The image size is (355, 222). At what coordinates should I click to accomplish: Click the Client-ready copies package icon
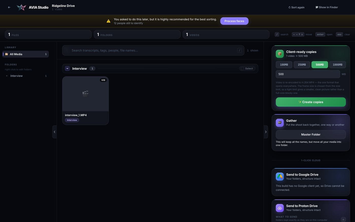coord(280,54)
